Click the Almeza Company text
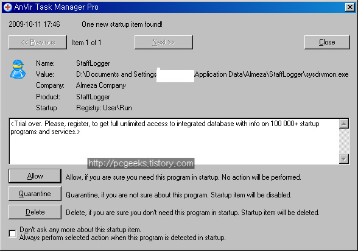 click(100, 85)
